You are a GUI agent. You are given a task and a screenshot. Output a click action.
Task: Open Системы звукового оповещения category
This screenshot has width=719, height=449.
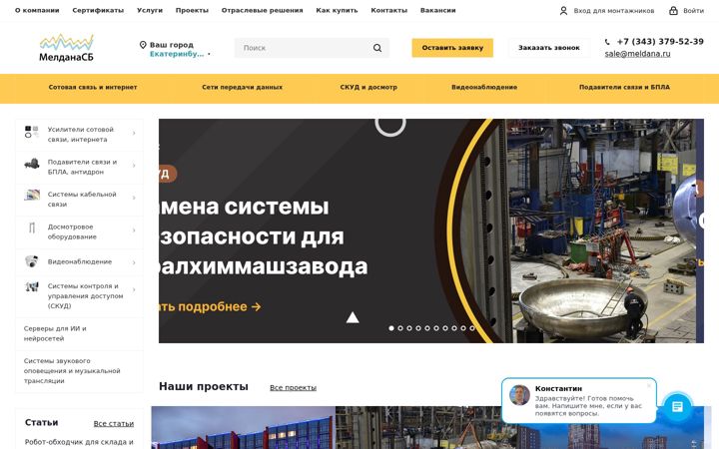(x=79, y=370)
